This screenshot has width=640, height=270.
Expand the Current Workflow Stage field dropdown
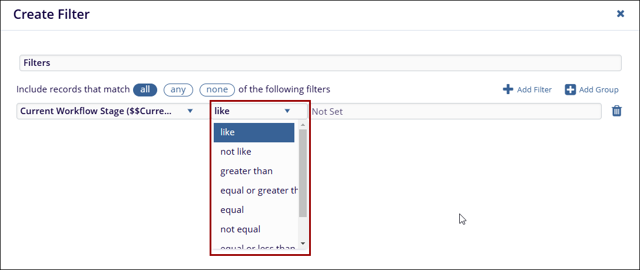click(x=190, y=111)
